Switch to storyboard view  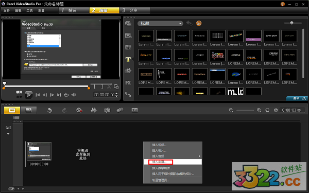click(x=12, y=110)
